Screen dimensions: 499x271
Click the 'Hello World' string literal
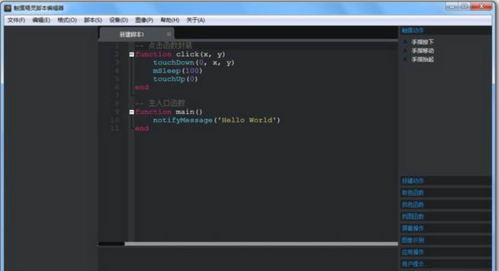point(246,120)
